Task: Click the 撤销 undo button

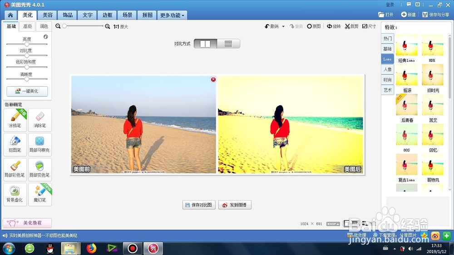Action: [271, 26]
